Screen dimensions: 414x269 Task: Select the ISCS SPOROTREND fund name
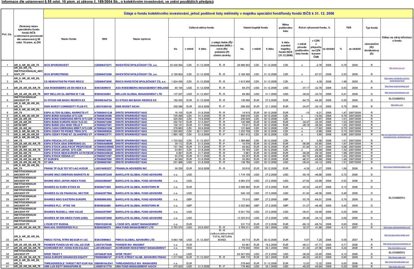(56, 75)
